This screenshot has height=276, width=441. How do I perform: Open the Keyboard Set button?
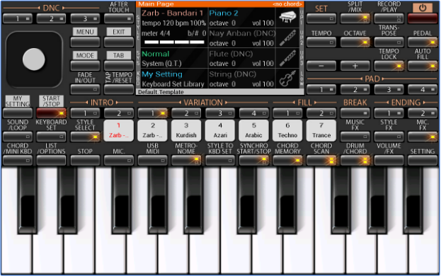pyautogui.click(x=51, y=137)
